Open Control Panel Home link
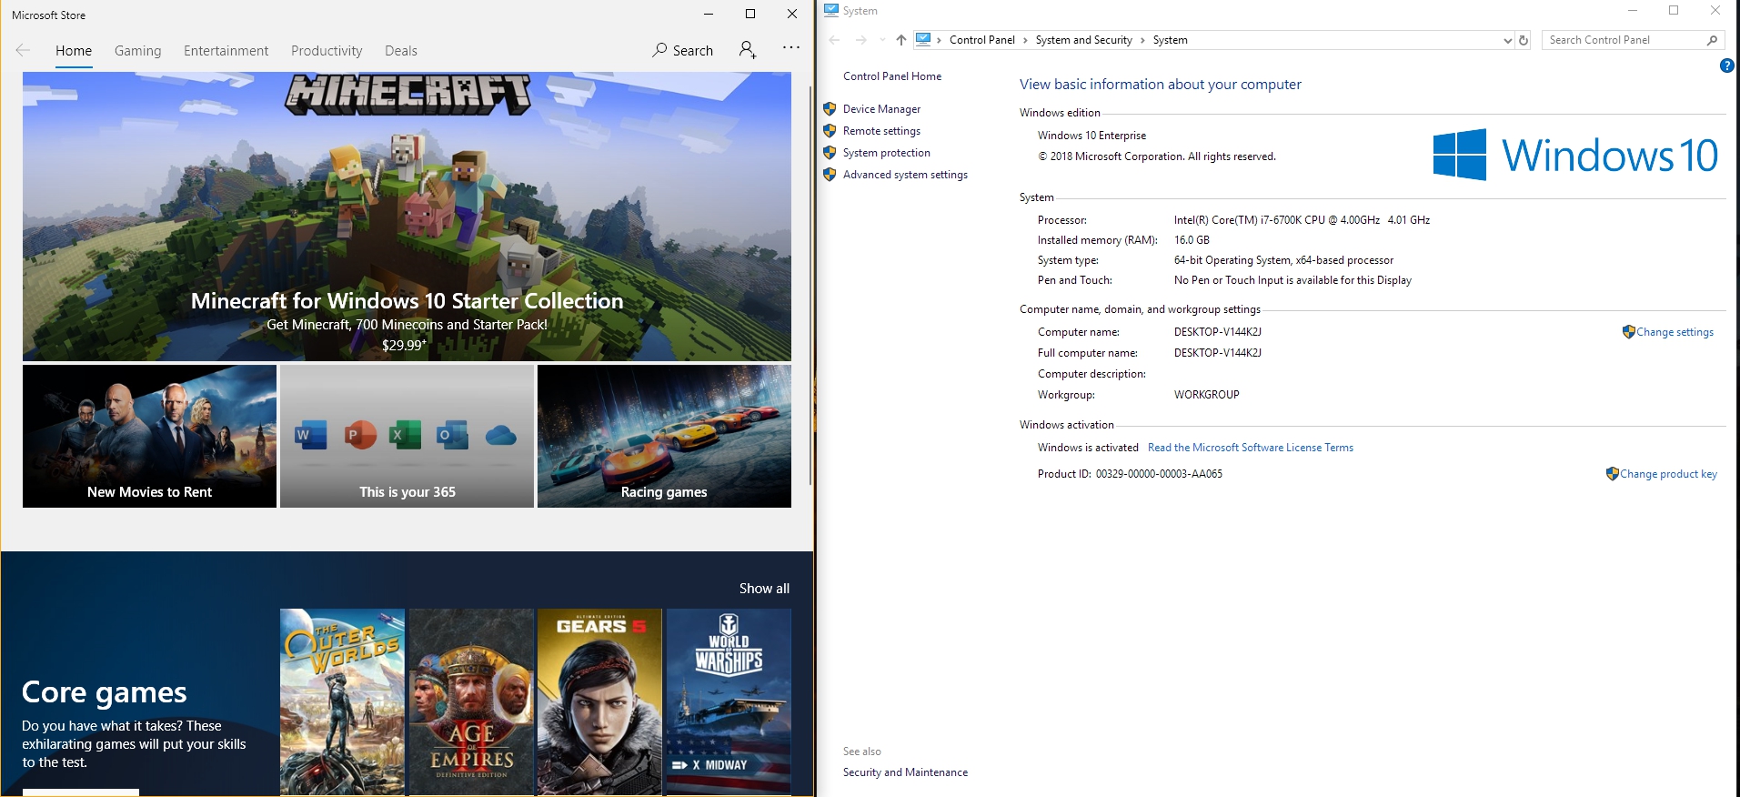This screenshot has height=797, width=1740. (892, 76)
